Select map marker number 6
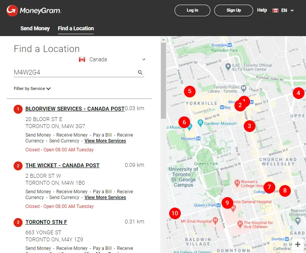306x253 pixels. 184,121
